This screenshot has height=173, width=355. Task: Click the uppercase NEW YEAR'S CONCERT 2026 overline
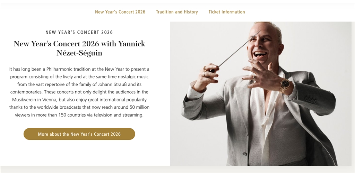[x=79, y=33]
